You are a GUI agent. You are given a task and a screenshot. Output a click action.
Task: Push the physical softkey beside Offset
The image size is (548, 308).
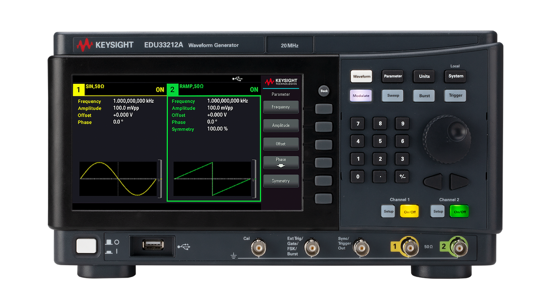pos(324,145)
